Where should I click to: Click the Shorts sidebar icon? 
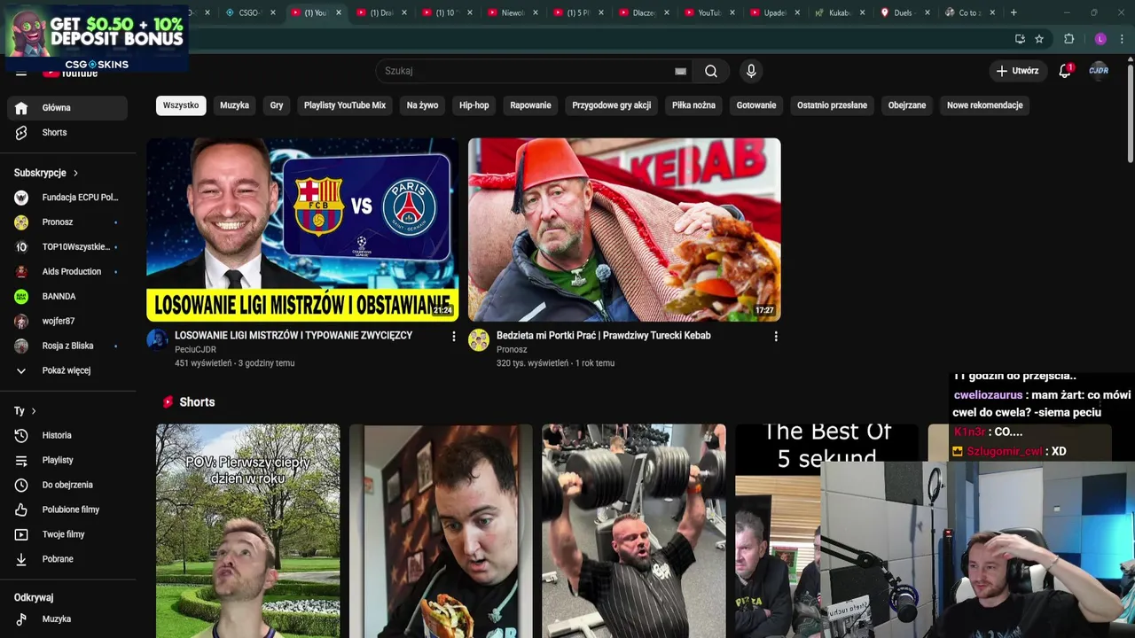coord(21,133)
